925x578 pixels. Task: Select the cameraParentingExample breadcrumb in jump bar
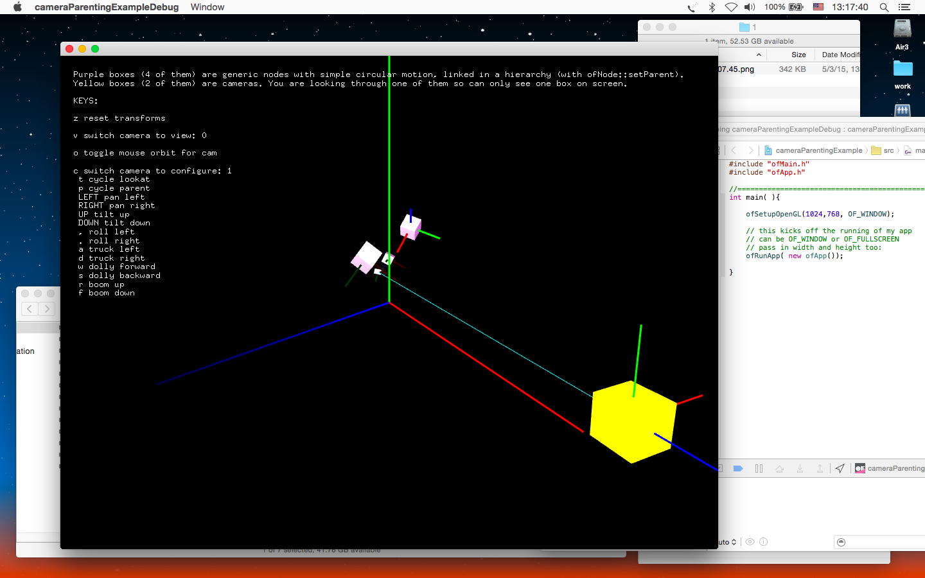(818, 150)
